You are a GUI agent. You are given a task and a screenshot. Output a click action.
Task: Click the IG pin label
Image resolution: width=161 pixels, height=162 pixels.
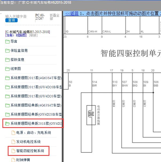(67, 31)
